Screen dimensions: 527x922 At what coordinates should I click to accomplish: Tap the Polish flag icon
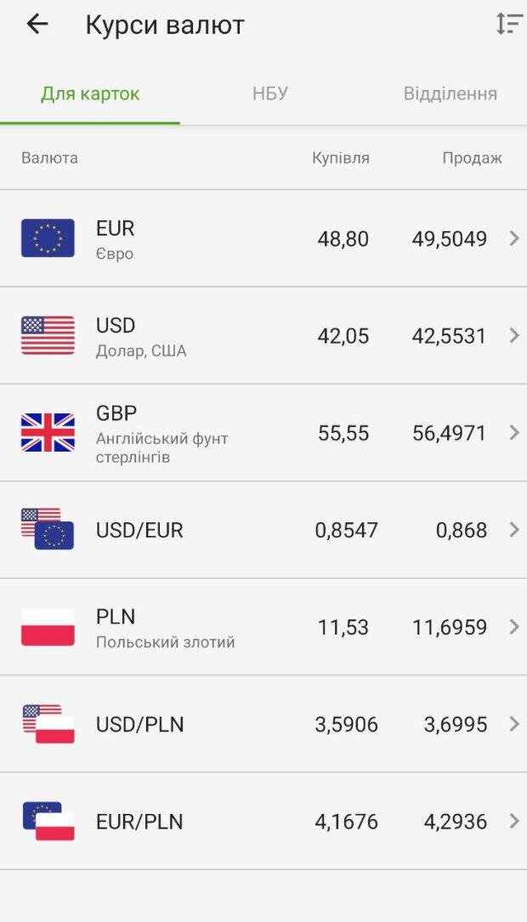(48, 627)
